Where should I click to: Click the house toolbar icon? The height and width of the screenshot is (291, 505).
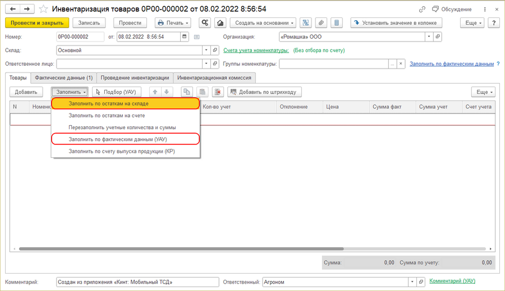click(x=221, y=23)
